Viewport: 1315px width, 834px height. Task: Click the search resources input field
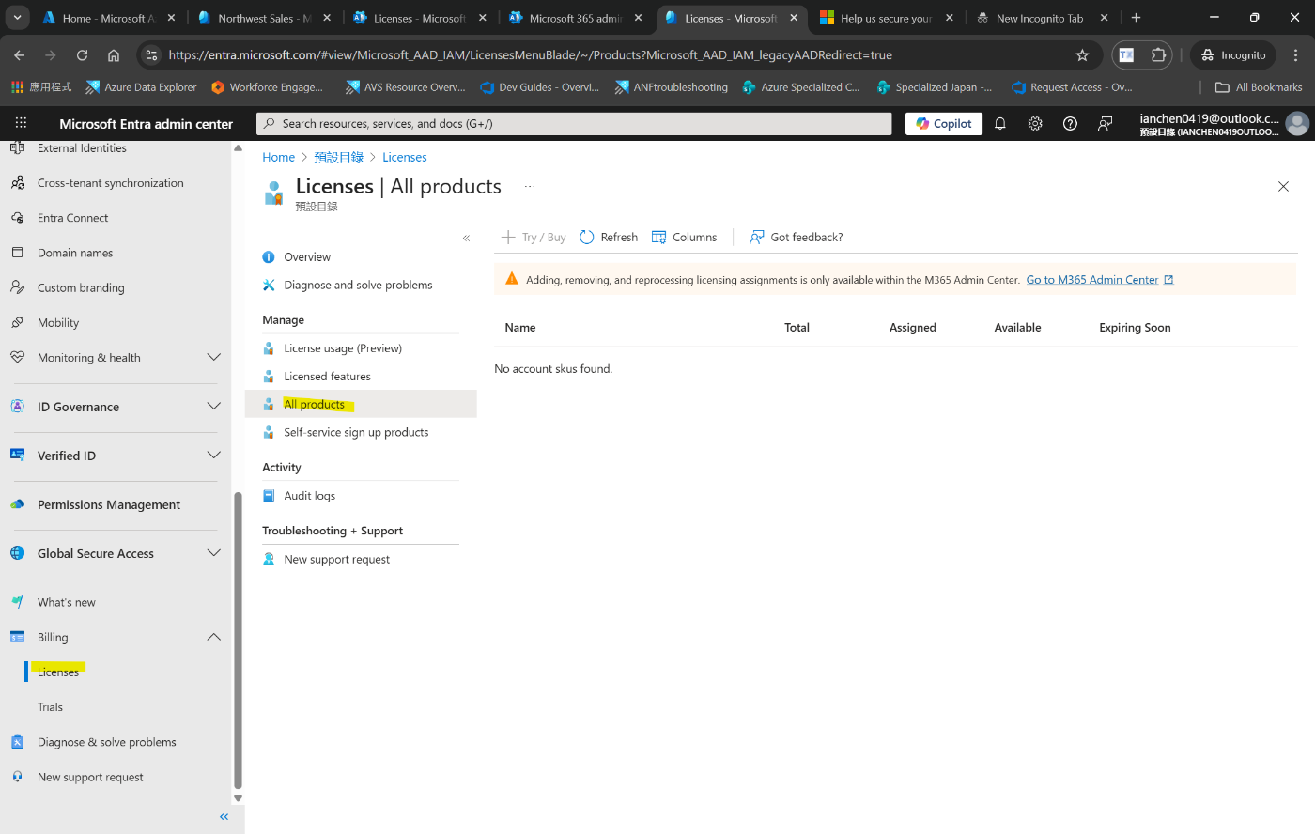(x=574, y=124)
